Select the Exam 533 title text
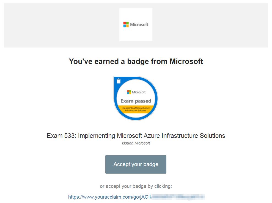 (x=136, y=136)
